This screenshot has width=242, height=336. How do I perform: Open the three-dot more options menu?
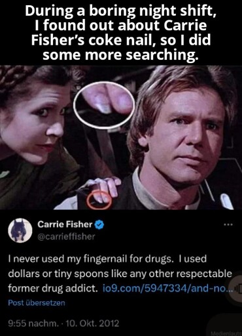coord(228,224)
